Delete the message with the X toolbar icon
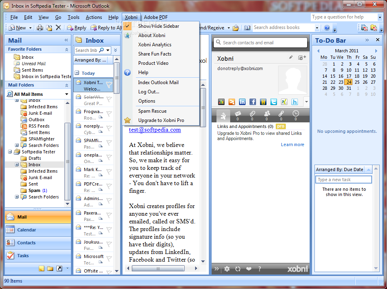 58,28
